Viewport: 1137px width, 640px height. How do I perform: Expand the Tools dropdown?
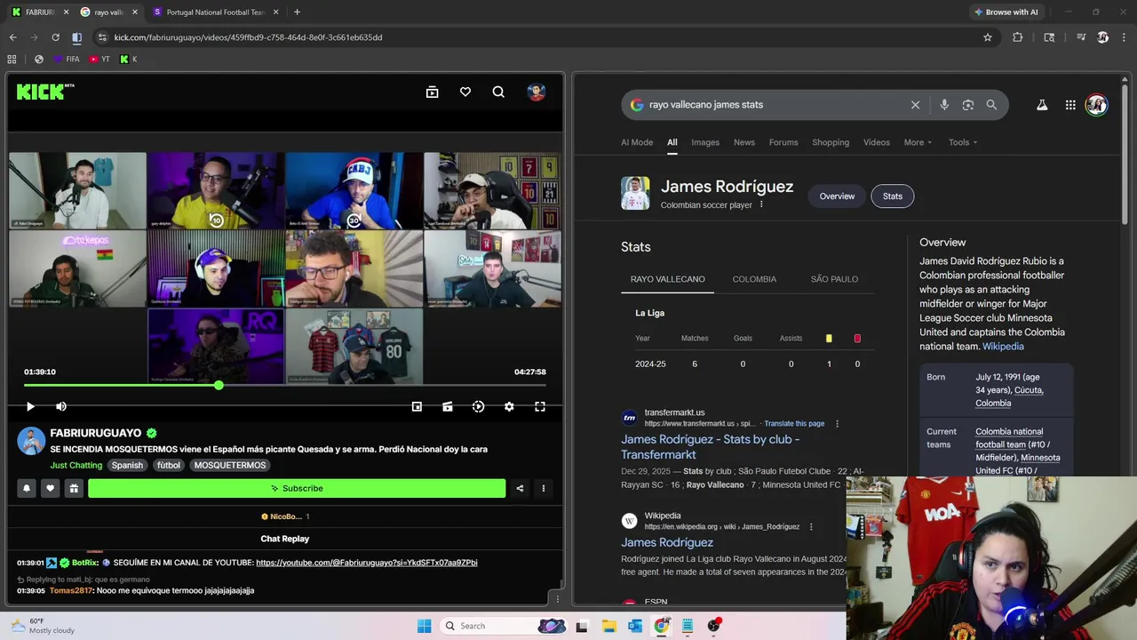[963, 142]
